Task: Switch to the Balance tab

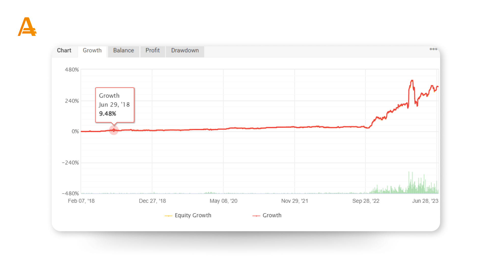Action: point(124,50)
